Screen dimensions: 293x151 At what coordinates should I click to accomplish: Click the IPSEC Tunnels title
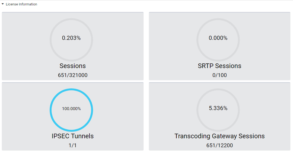click(73, 136)
